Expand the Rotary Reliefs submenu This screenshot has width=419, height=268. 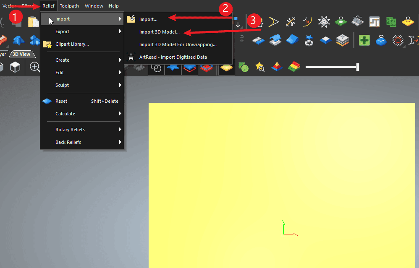(x=70, y=130)
